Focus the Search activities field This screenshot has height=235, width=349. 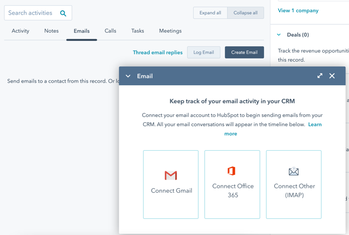pyautogui.click(x=38, y=13)
